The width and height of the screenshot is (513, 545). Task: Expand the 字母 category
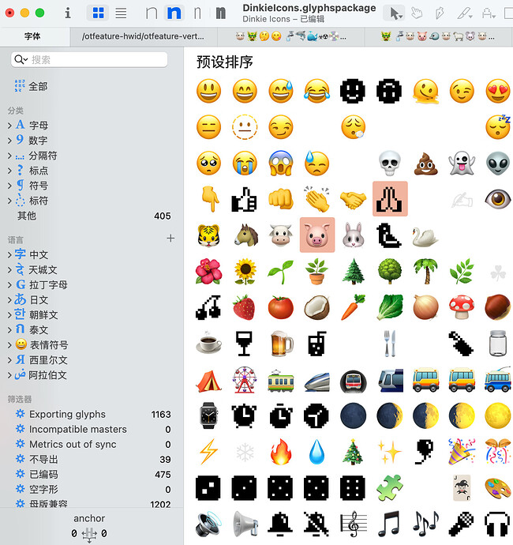[9, 126]
